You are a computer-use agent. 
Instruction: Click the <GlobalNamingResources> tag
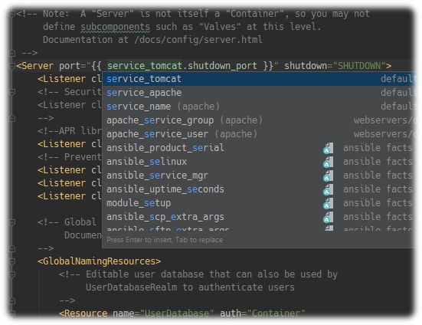(100, 261)
